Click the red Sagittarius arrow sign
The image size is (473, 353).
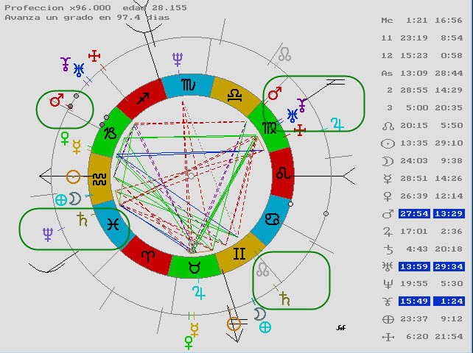[x=143, y=99]
